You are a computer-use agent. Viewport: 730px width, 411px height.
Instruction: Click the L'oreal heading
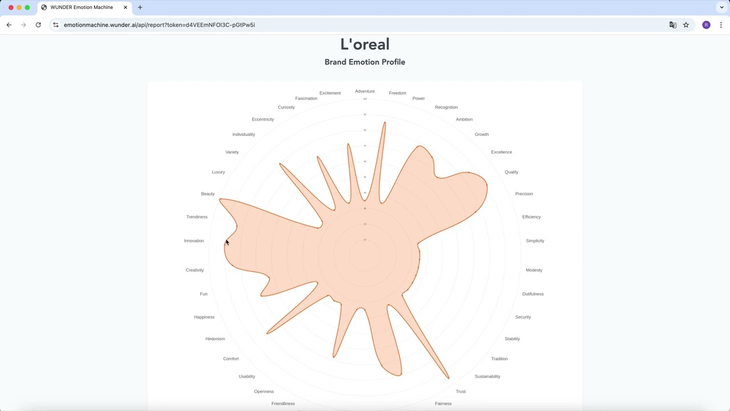point(365,45)
